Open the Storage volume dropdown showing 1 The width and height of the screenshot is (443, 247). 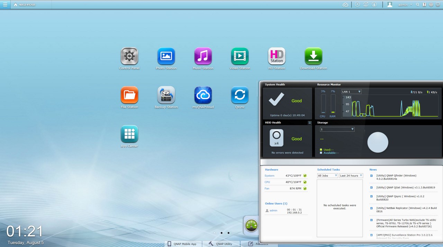point(337,129)
